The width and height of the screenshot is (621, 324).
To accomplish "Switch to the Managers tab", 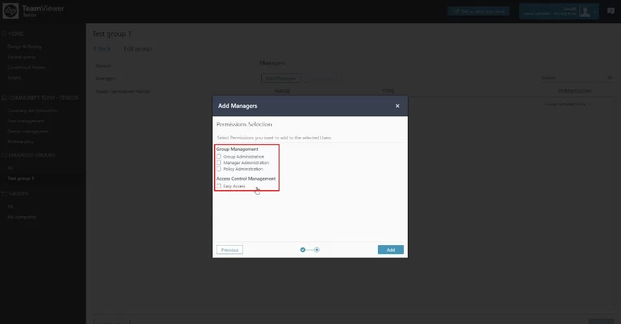I will (106, 78).
